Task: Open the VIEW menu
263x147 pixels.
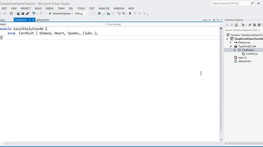Action: (14, 8)
